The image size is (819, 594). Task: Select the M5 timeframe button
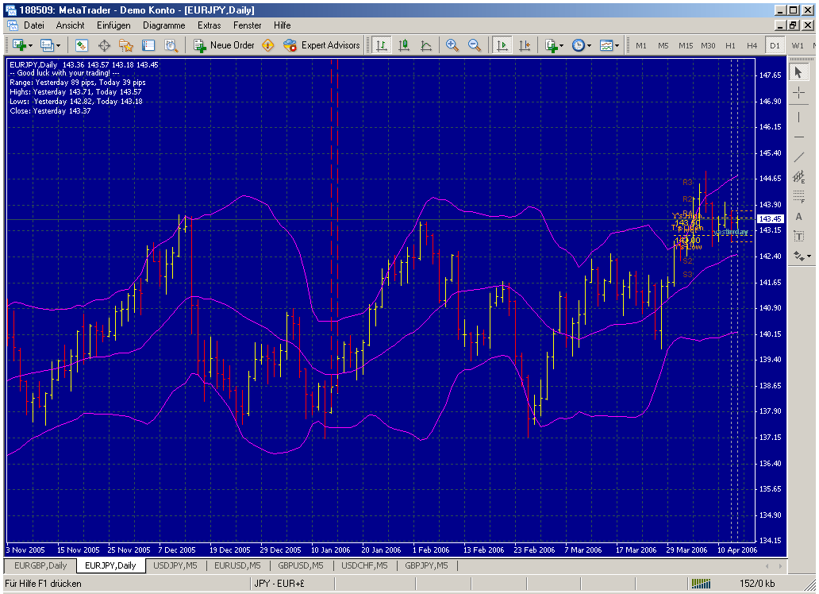click(x=663, y=45)
